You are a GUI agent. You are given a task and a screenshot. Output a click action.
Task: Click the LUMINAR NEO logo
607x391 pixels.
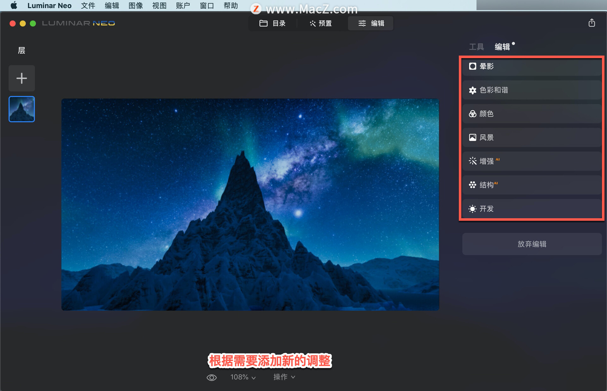point(78,23)
